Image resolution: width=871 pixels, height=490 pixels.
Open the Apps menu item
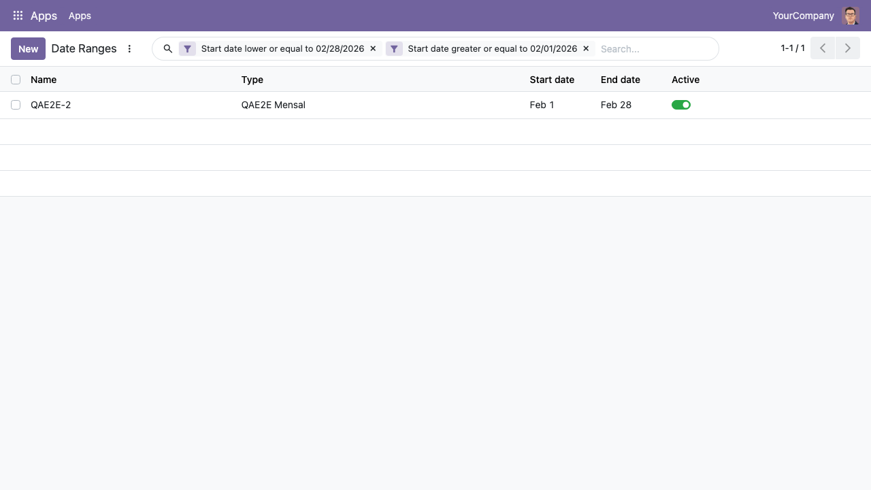[x=80, y=16]
